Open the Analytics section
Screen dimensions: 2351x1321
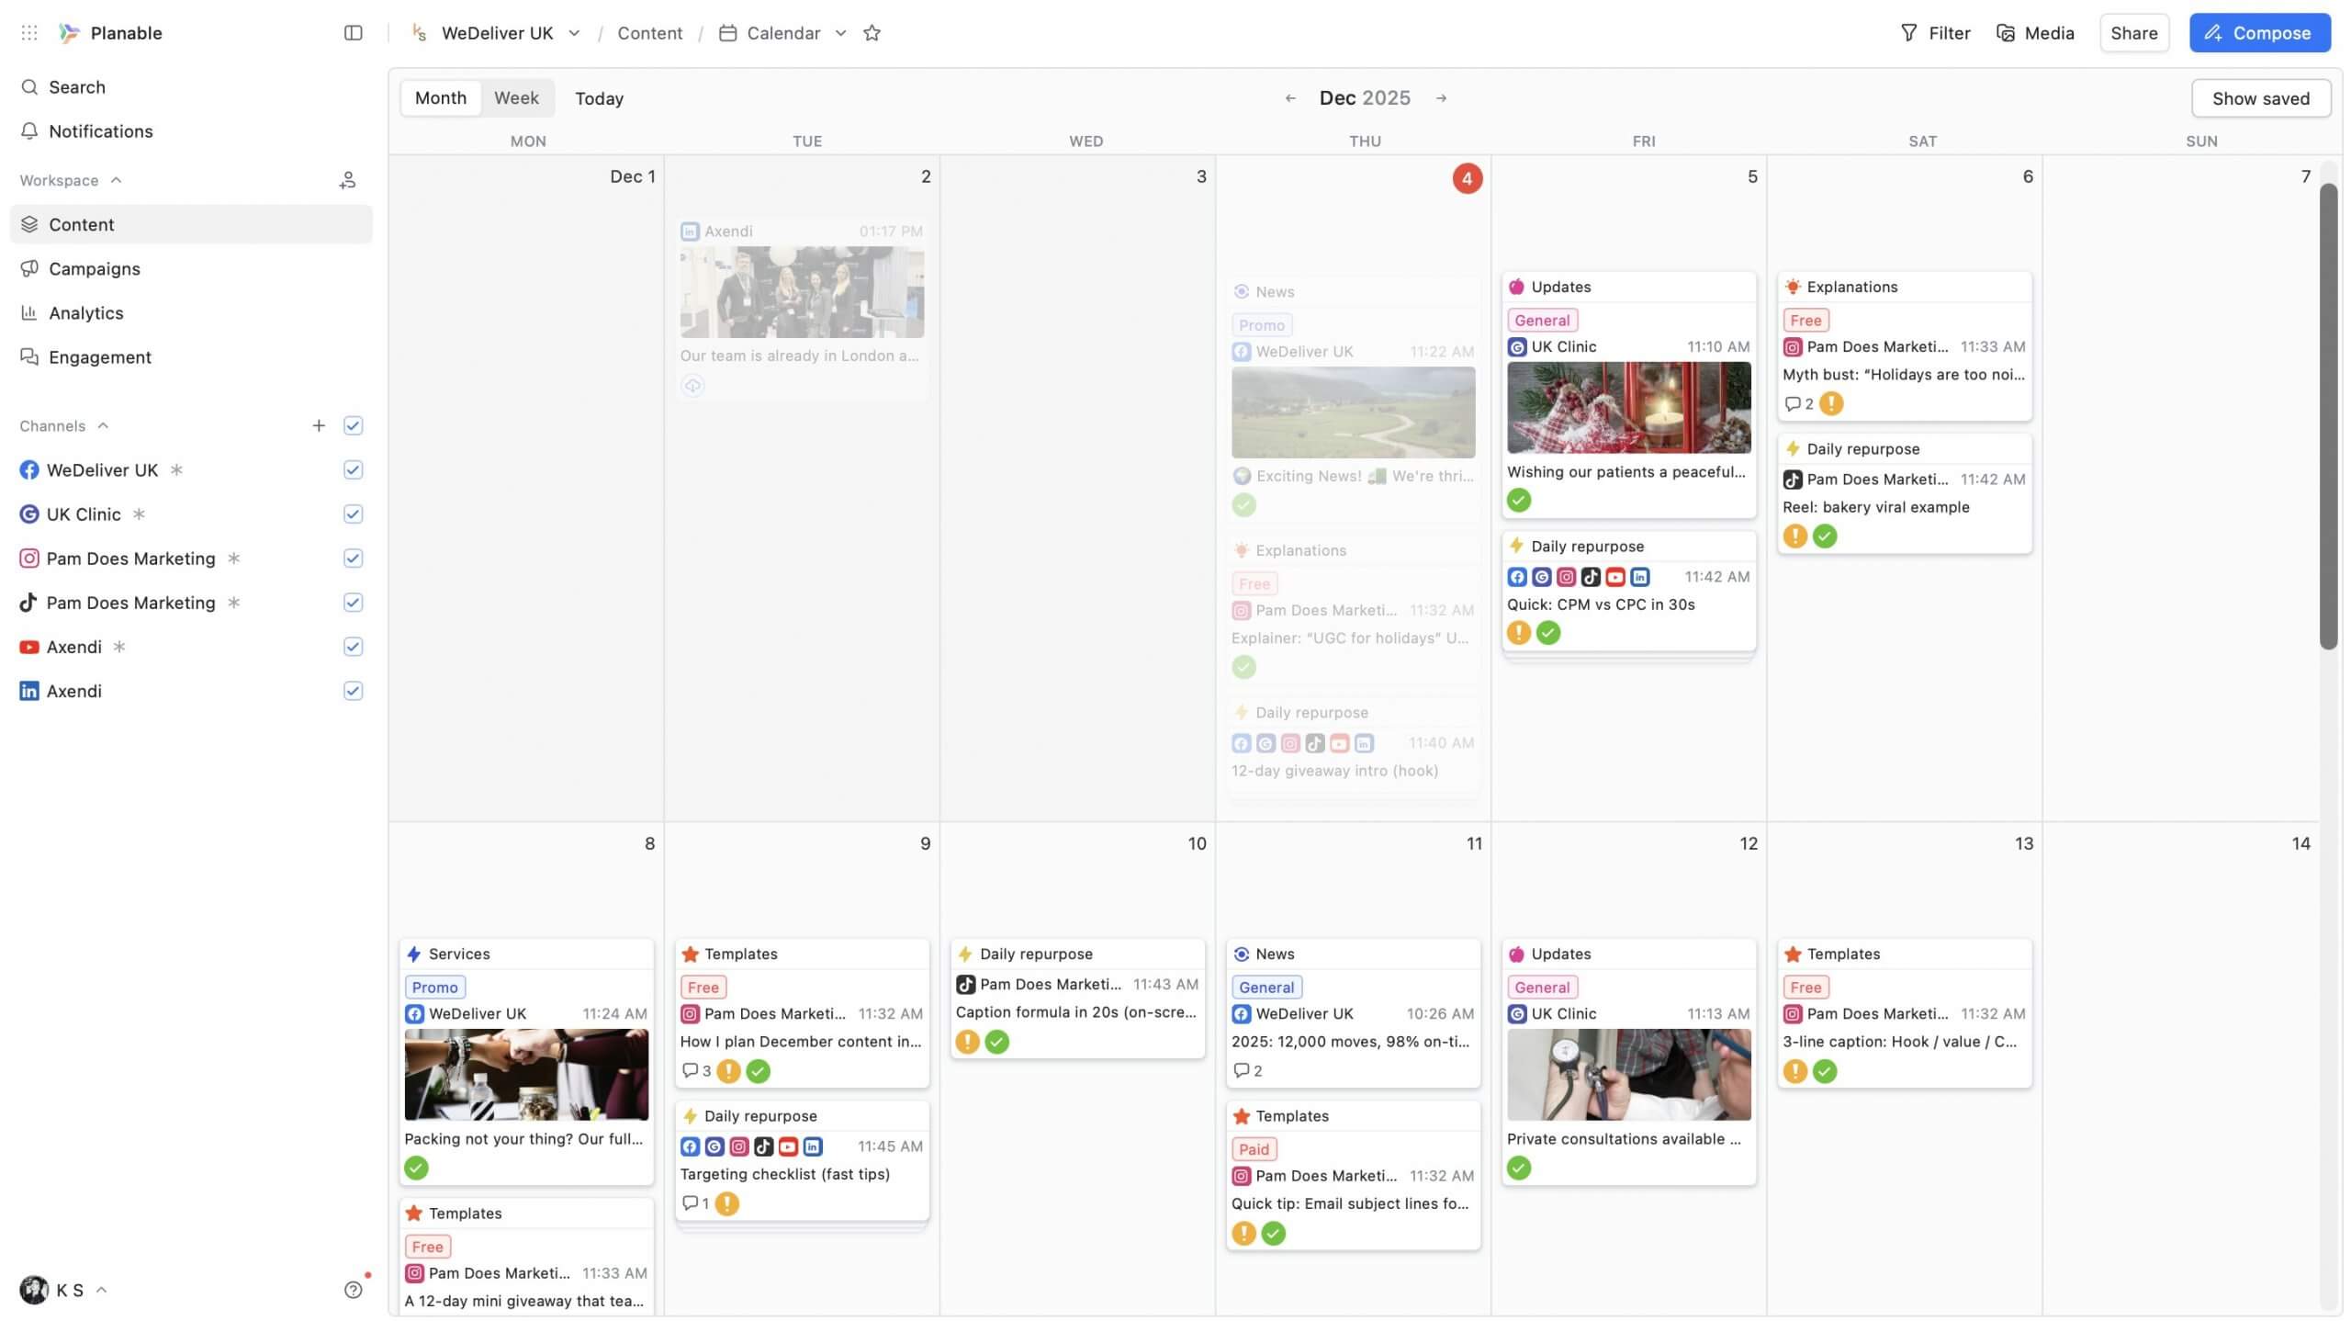(86, 312)
